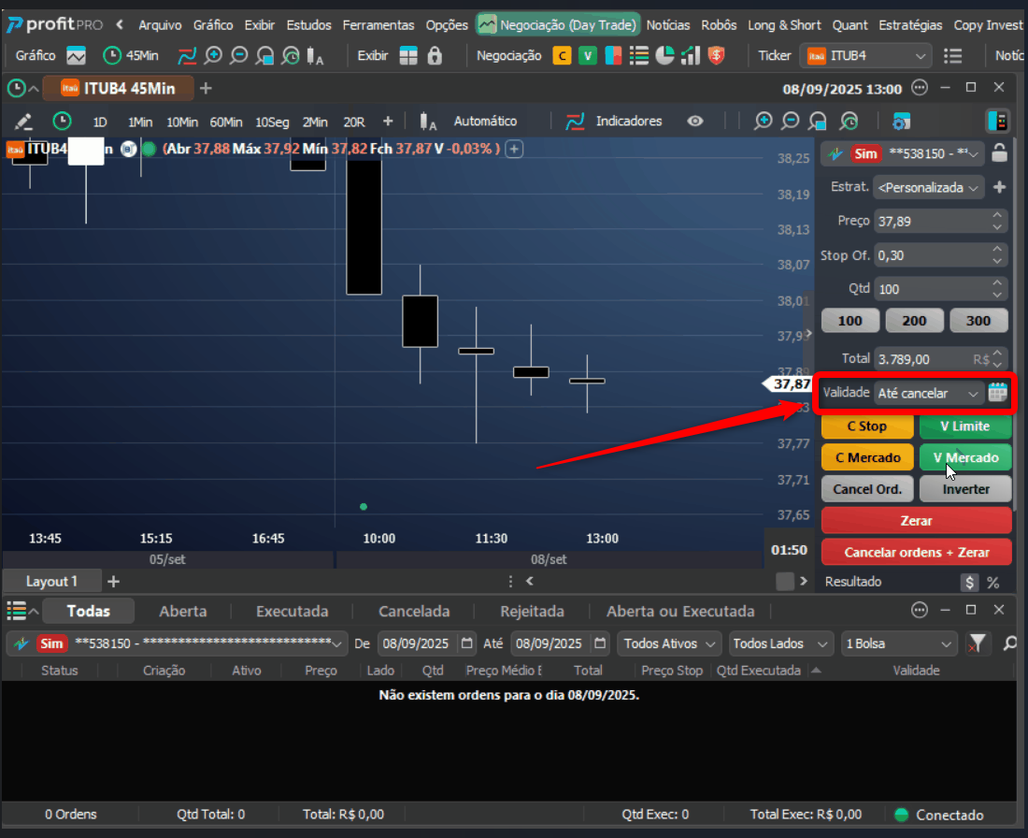This screenshot has height=838, width=1028.
Task: Open the Ferramentas menu
Action: coord(378,25)
